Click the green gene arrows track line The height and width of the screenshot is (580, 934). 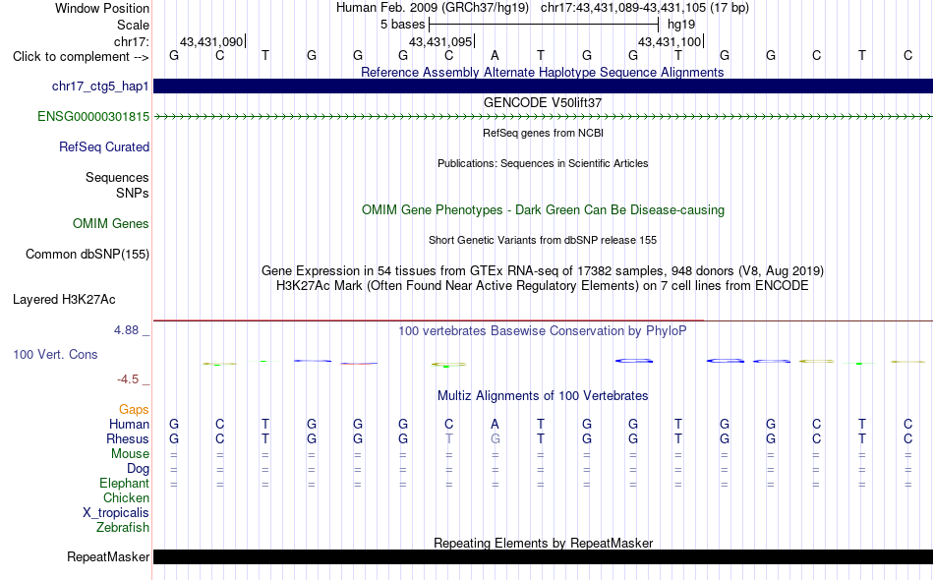coord(543,117)
